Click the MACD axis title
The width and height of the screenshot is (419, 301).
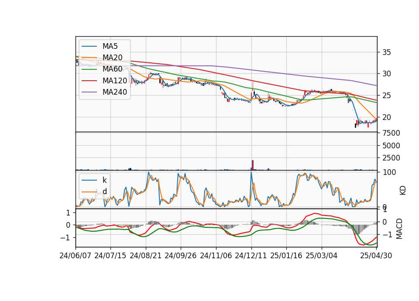point(399,229)
